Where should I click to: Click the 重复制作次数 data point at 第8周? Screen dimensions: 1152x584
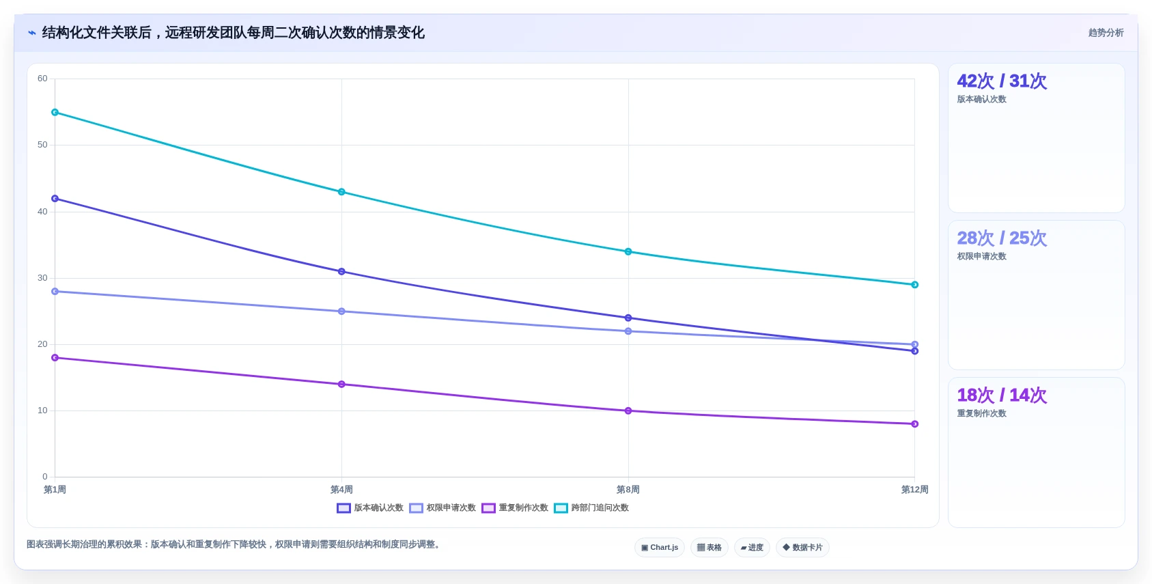point(628,411)
